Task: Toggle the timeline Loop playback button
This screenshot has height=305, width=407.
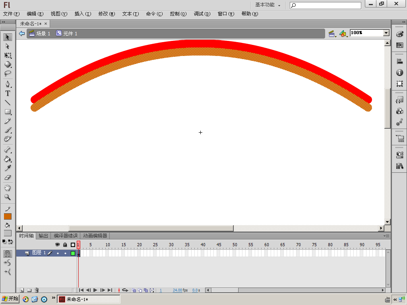Action: click(x=125, y=290)
